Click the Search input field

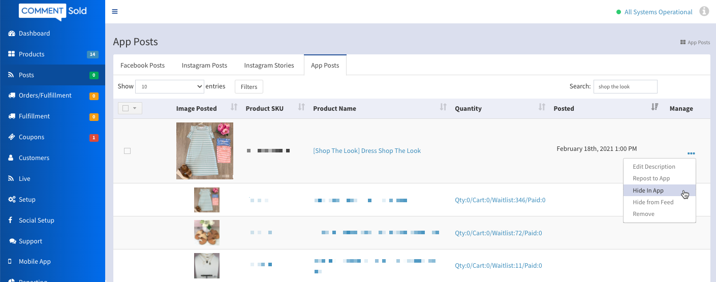[x=625, y=87]
